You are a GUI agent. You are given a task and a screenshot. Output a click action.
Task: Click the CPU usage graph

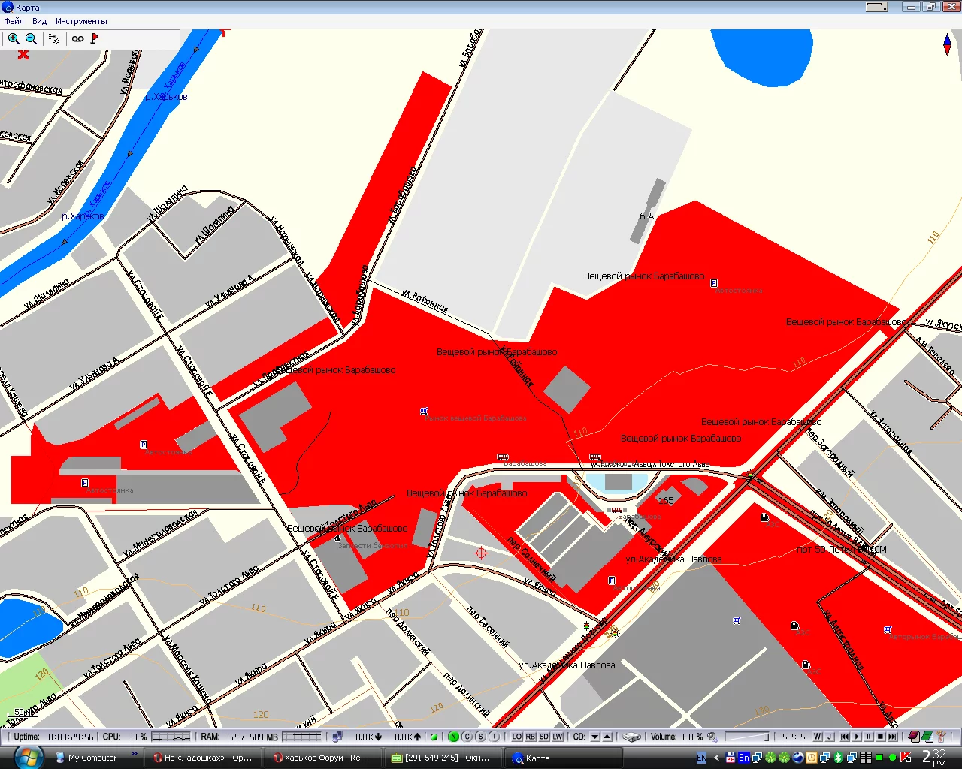(171, 737)
